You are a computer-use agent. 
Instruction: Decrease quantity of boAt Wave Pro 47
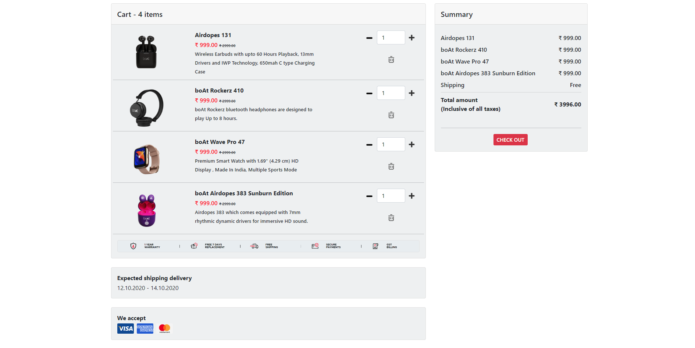[369, 145]
